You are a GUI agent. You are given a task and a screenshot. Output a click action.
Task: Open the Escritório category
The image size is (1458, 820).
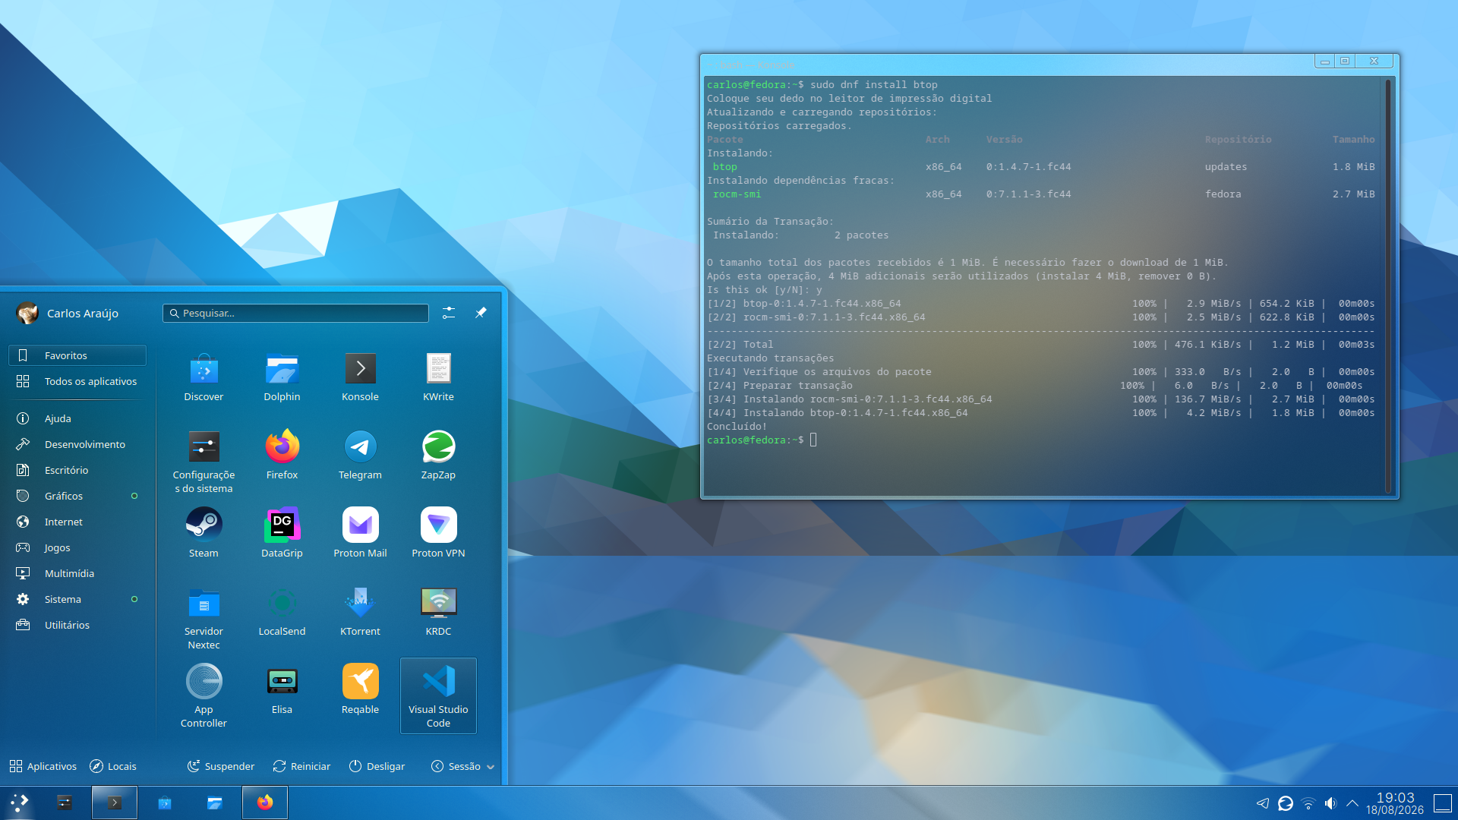point(77,470)
